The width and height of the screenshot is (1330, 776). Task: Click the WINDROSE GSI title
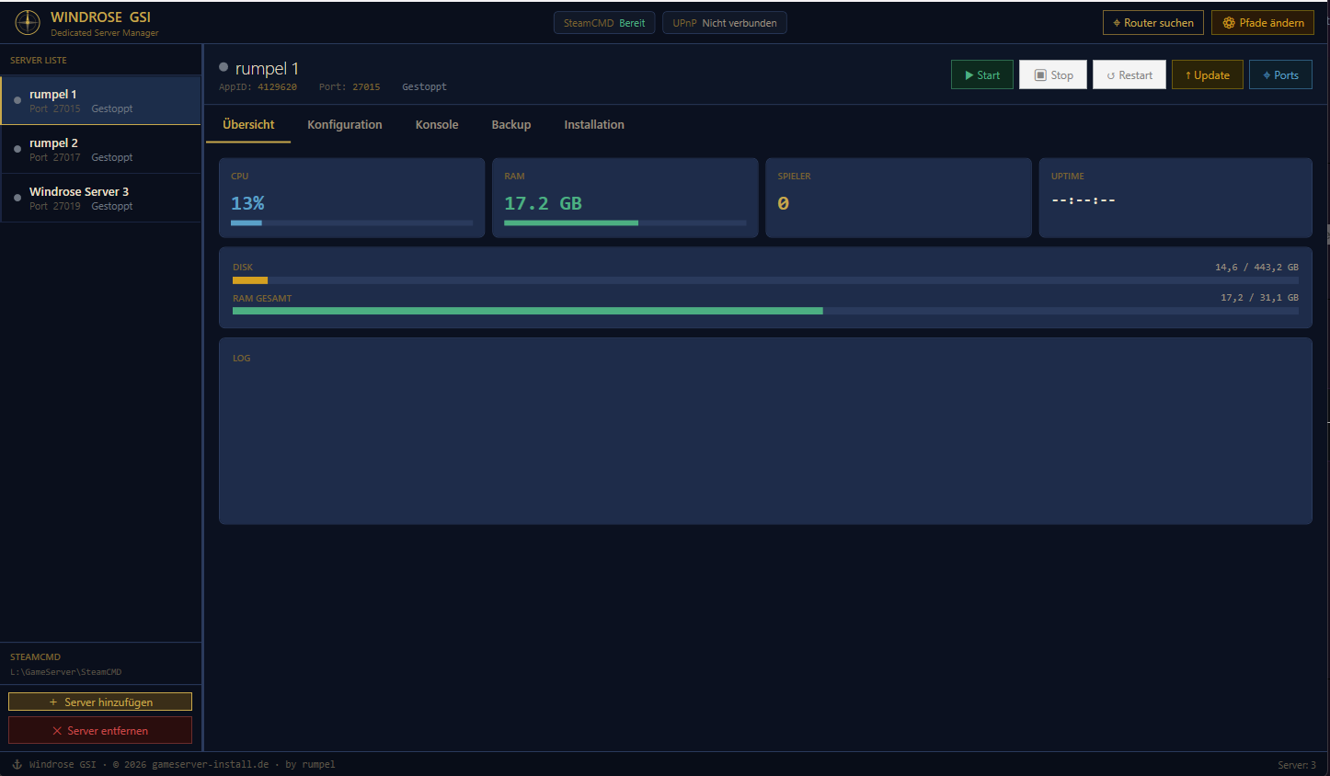click(x=100, y=17)
